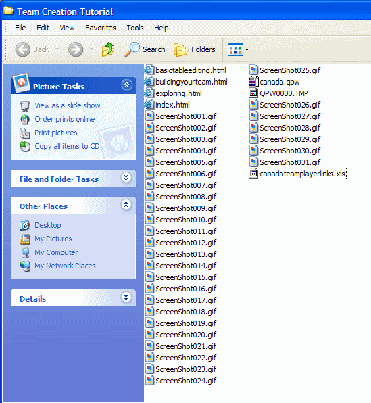
Task: Open the Favorites menu
Action: coord(101,28)
